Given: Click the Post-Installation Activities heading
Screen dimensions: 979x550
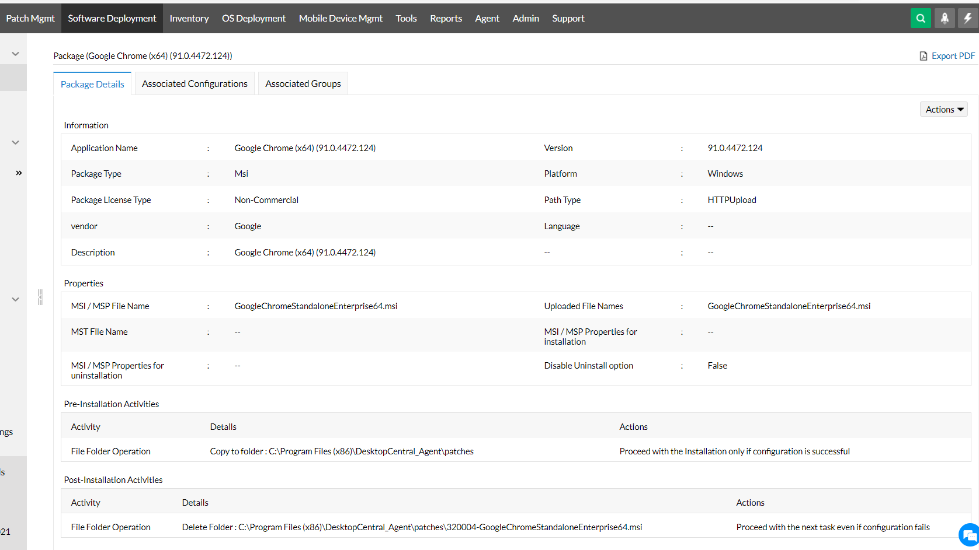Looking at the screenshot, I should pos(113,480).
